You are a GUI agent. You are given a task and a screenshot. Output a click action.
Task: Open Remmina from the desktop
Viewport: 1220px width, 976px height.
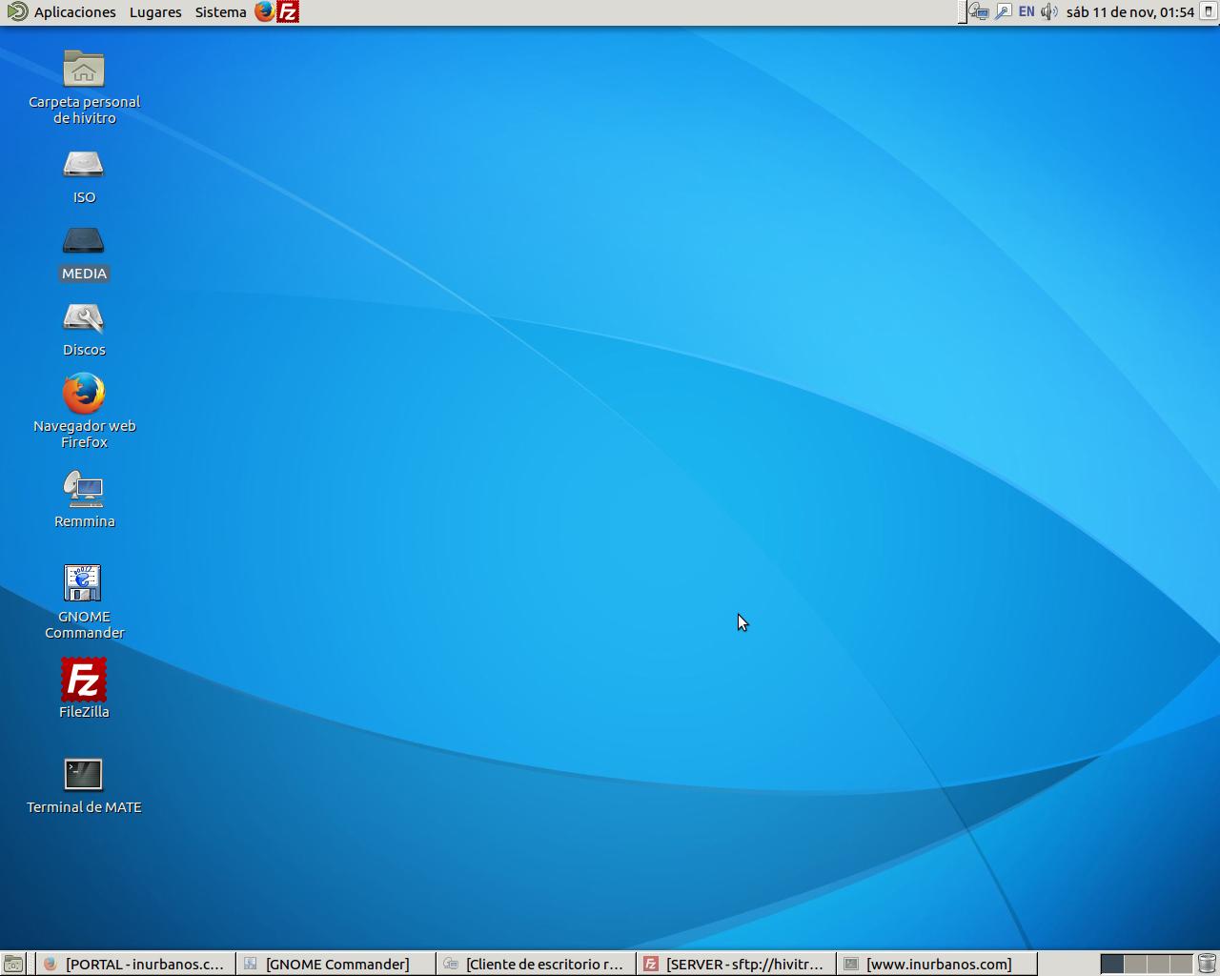coord(84,491)
